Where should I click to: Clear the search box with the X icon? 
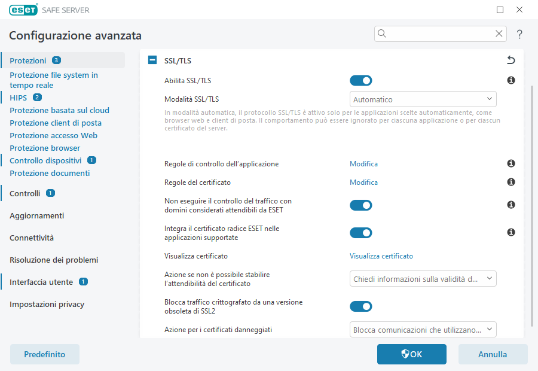499,34
